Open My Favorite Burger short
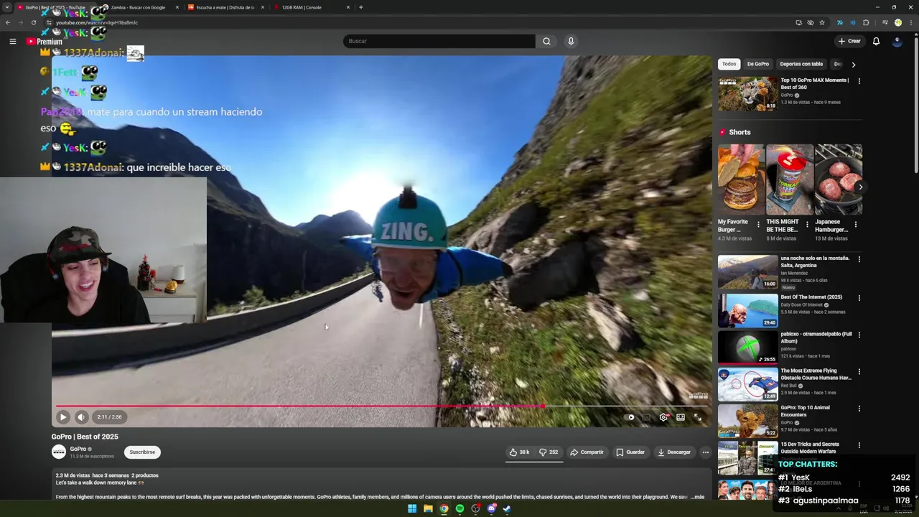The image size is (919, 517). [741, 180]
